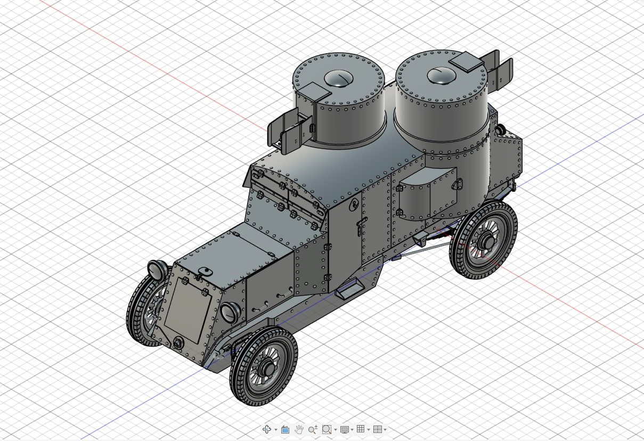Expand the Zoom Window dropdown arrow
This screenshot has height=441, width=644.
[x=335, y=430]
